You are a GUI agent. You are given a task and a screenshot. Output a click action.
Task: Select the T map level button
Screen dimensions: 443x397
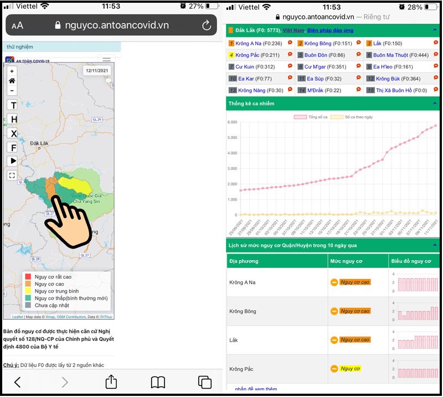coord(13,105)
